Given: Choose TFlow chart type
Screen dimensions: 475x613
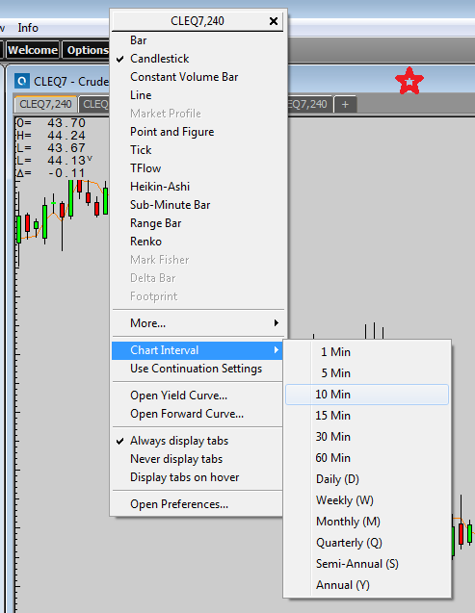Looking at the screenshot, I should tap(198, 168).
